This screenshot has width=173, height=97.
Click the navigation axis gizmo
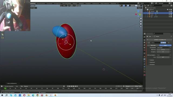click(138, 13)
